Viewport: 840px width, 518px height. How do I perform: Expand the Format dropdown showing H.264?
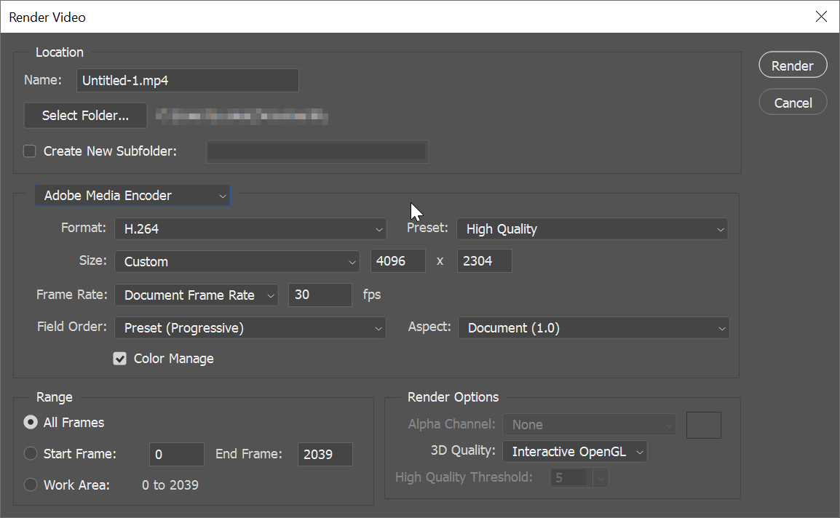250,228
